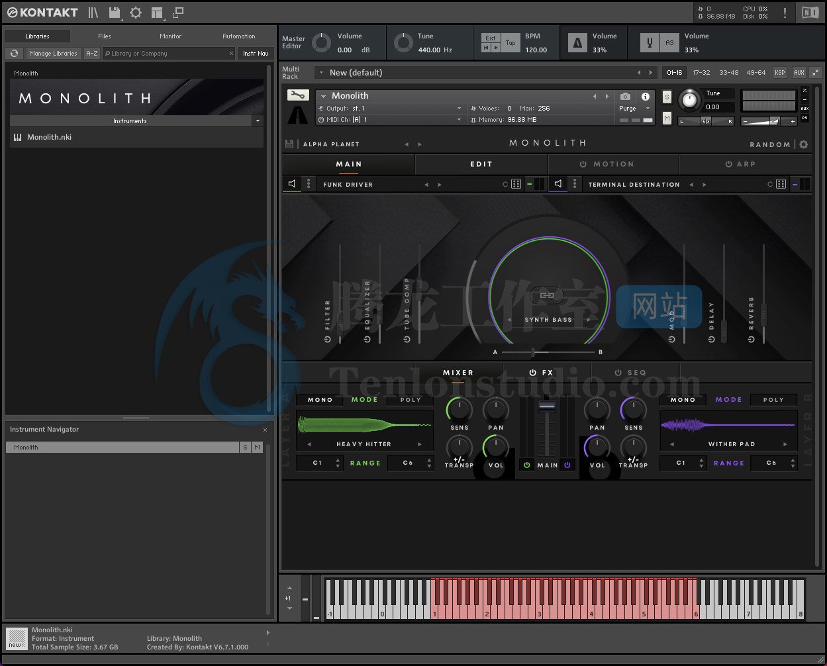Click the preset save disk icon beside Alpha Planet
This screenshot has width=827, height=666.
[x=289, y=144]
